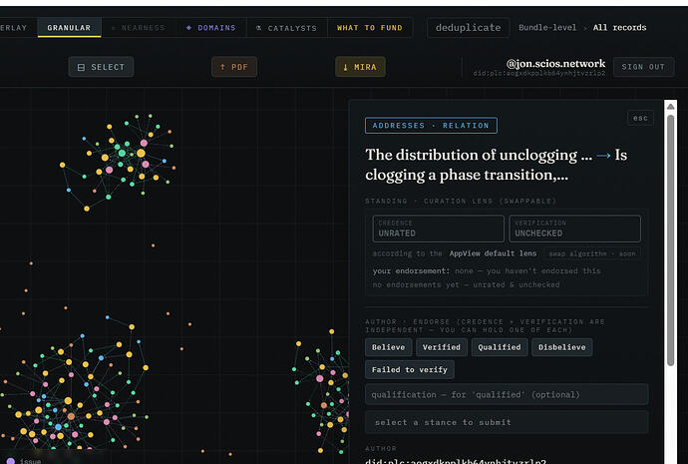
Task: Open the NEARNESS tab
Action: (139, 28)
